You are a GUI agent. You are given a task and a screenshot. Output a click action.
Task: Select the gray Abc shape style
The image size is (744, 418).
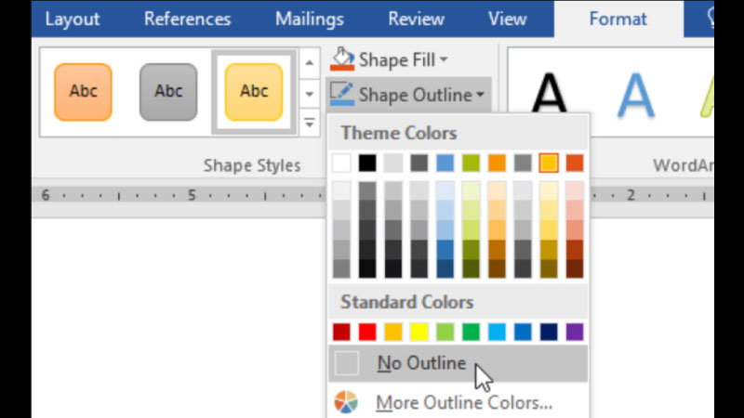[168, 92]
